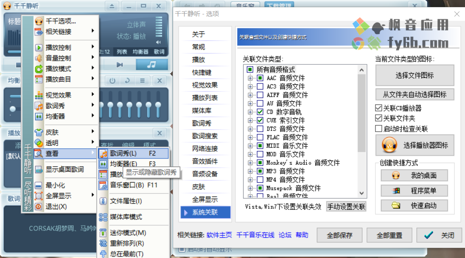Expand the Musepack 音频文件 tree node

click(x=250, y=189)
